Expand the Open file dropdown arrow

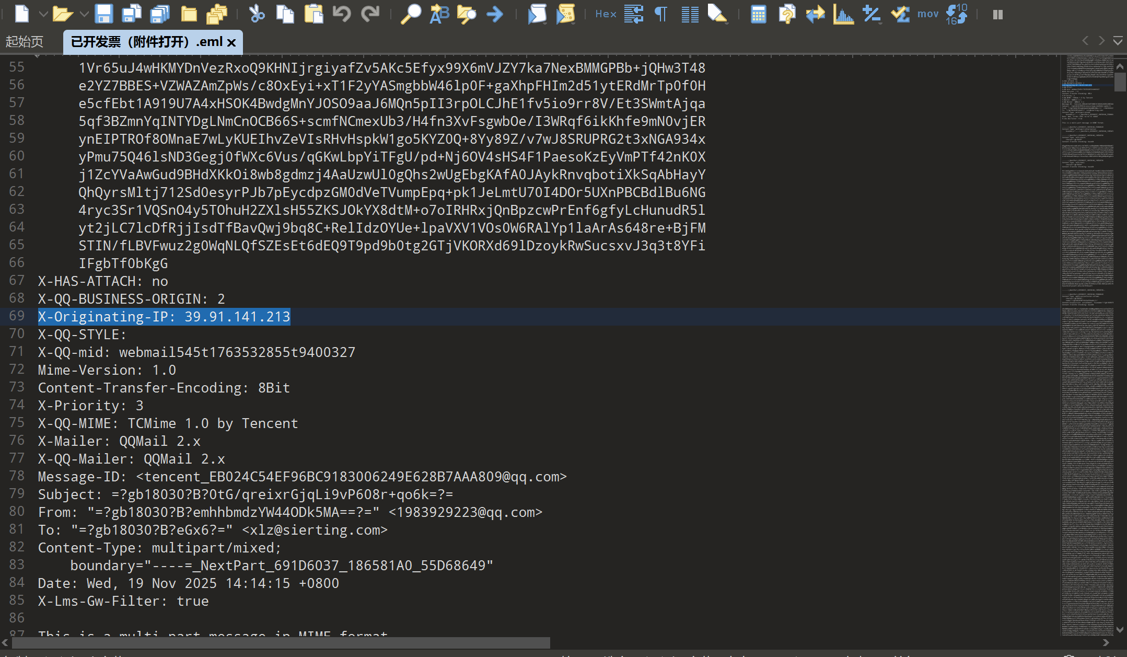[84, 14]
